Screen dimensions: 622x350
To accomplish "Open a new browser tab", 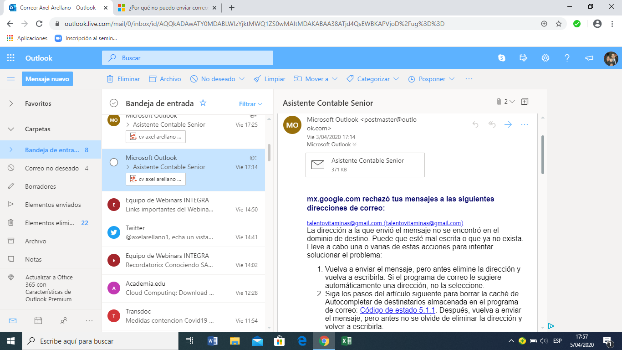I will coord(232,8).
